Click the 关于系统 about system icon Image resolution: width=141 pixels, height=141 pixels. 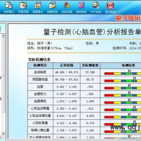coord(96,6)
